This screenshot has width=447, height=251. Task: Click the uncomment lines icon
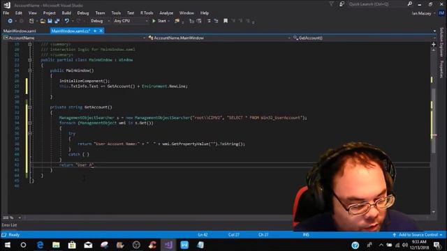(216, 21)
